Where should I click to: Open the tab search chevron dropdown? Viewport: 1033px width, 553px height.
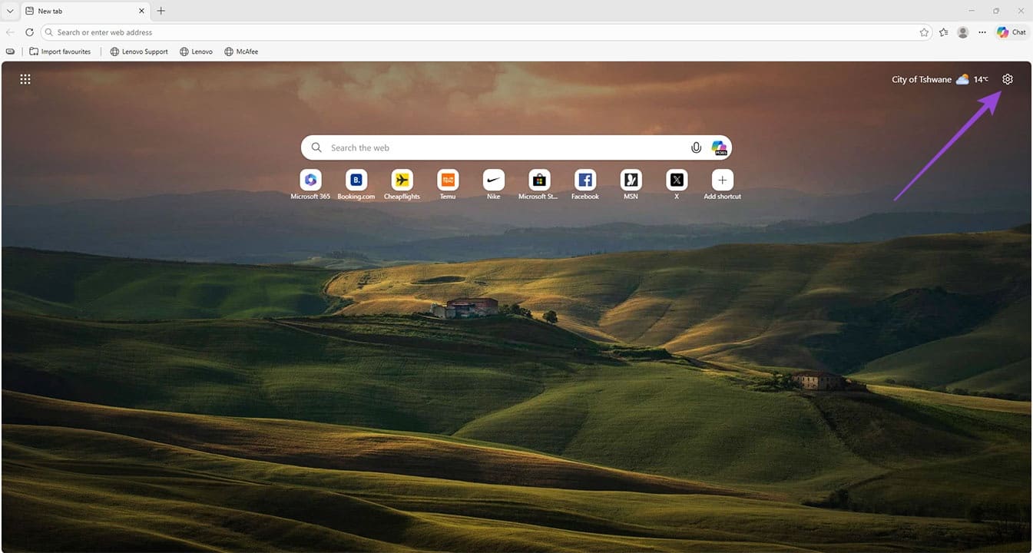(10, 11)
